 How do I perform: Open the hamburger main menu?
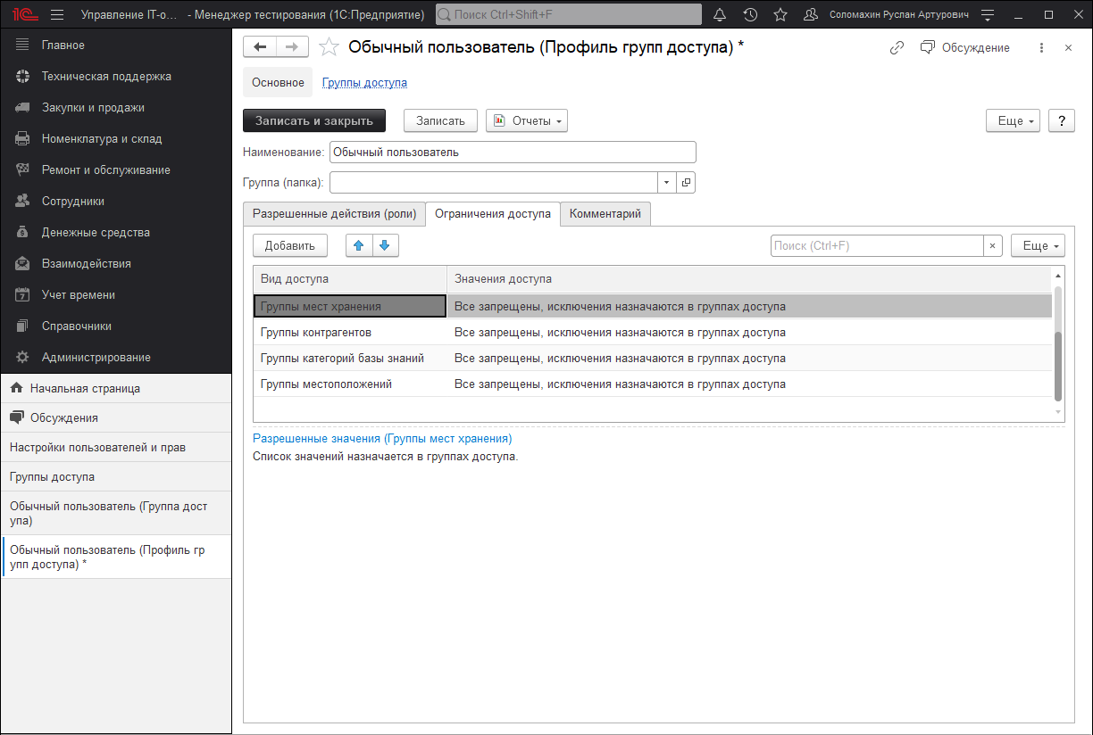(57, 15)
